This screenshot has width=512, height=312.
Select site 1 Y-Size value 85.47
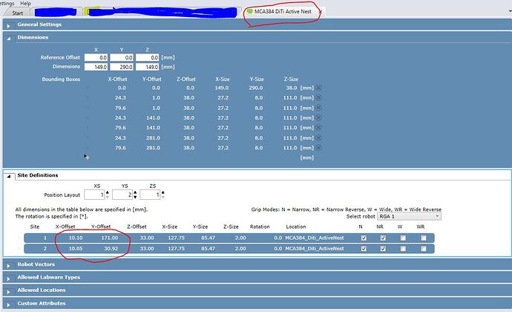[x=208, y=238]
